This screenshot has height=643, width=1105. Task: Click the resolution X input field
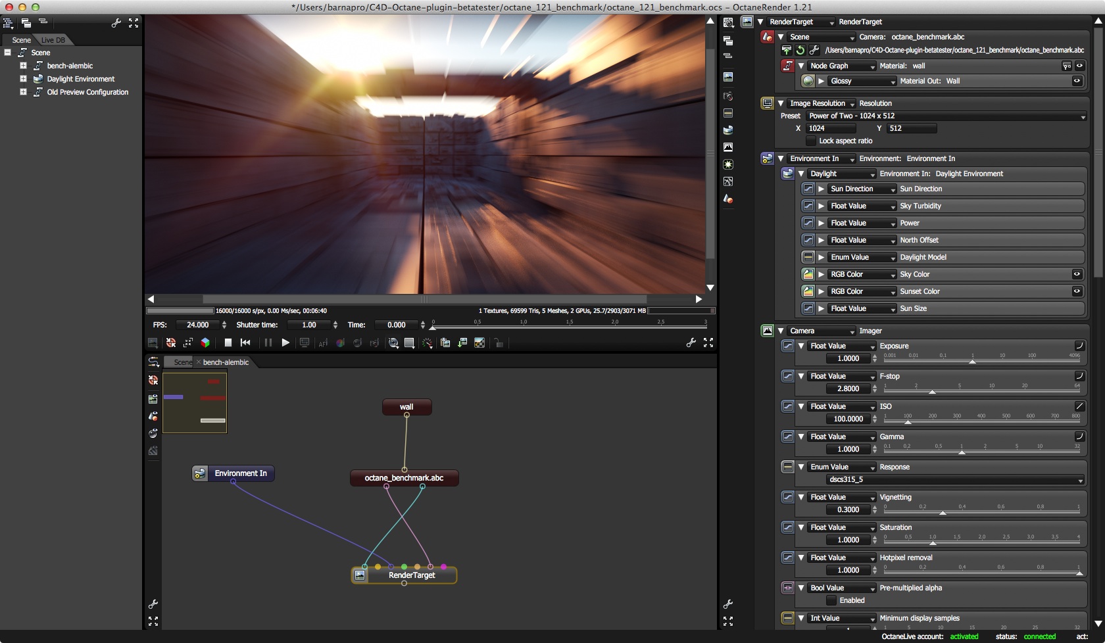tap(831, 128)
